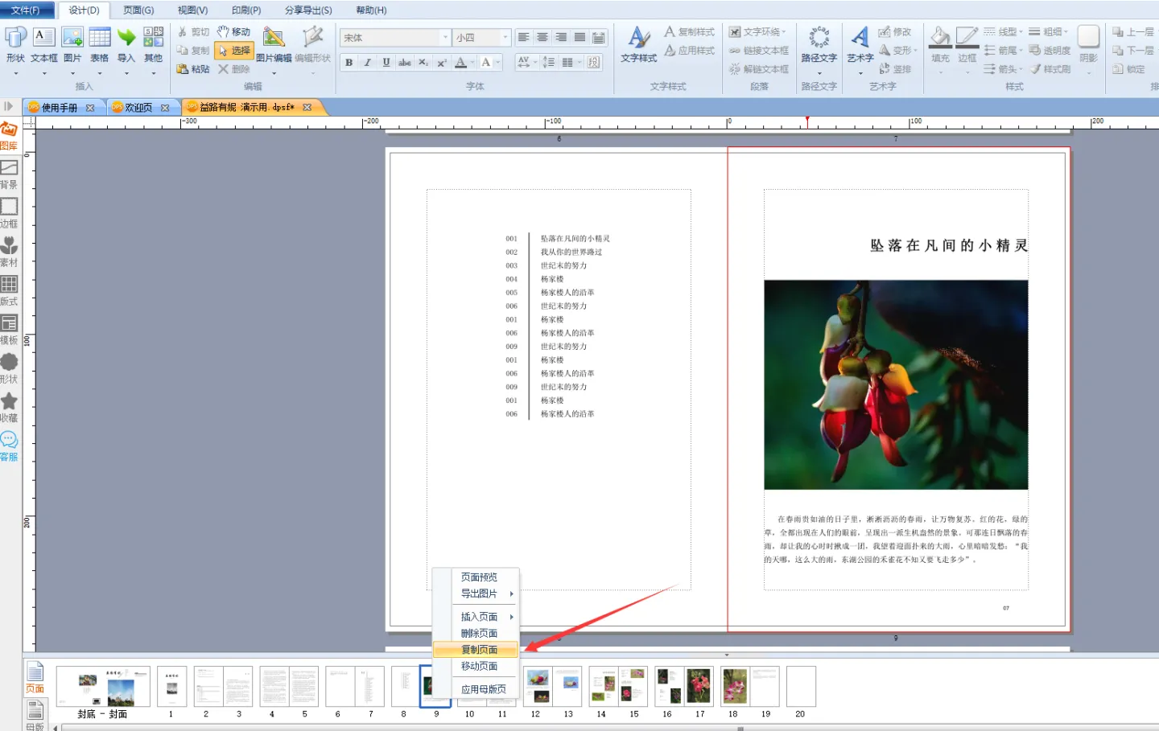Toggle underline formatting
This screenshot has height=731, width=1159.
[386, 62]
